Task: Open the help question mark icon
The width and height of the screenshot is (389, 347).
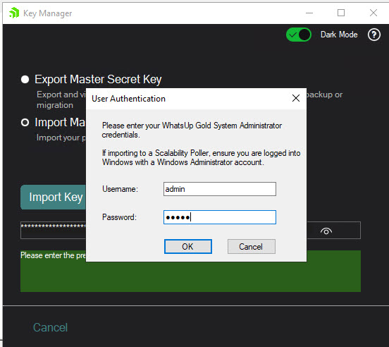Action: pos(374,35)
